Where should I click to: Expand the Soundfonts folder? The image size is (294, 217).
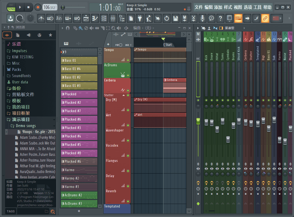tap(19, 76)
